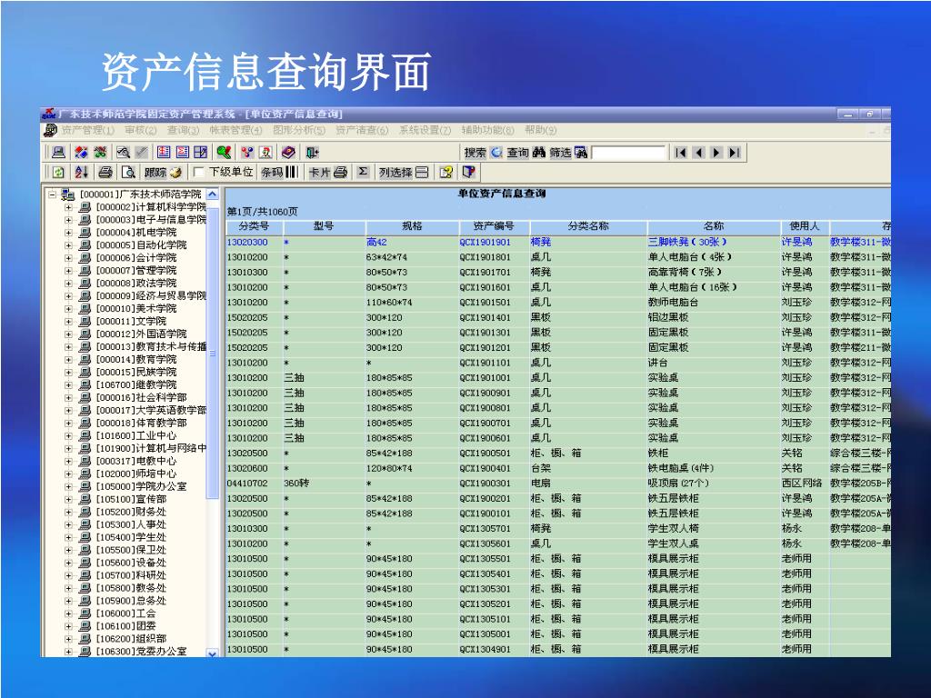This screenshot has width=931, height=698.
Task: Click the exit icon after the question-mark note
Action: pos(468,172)
